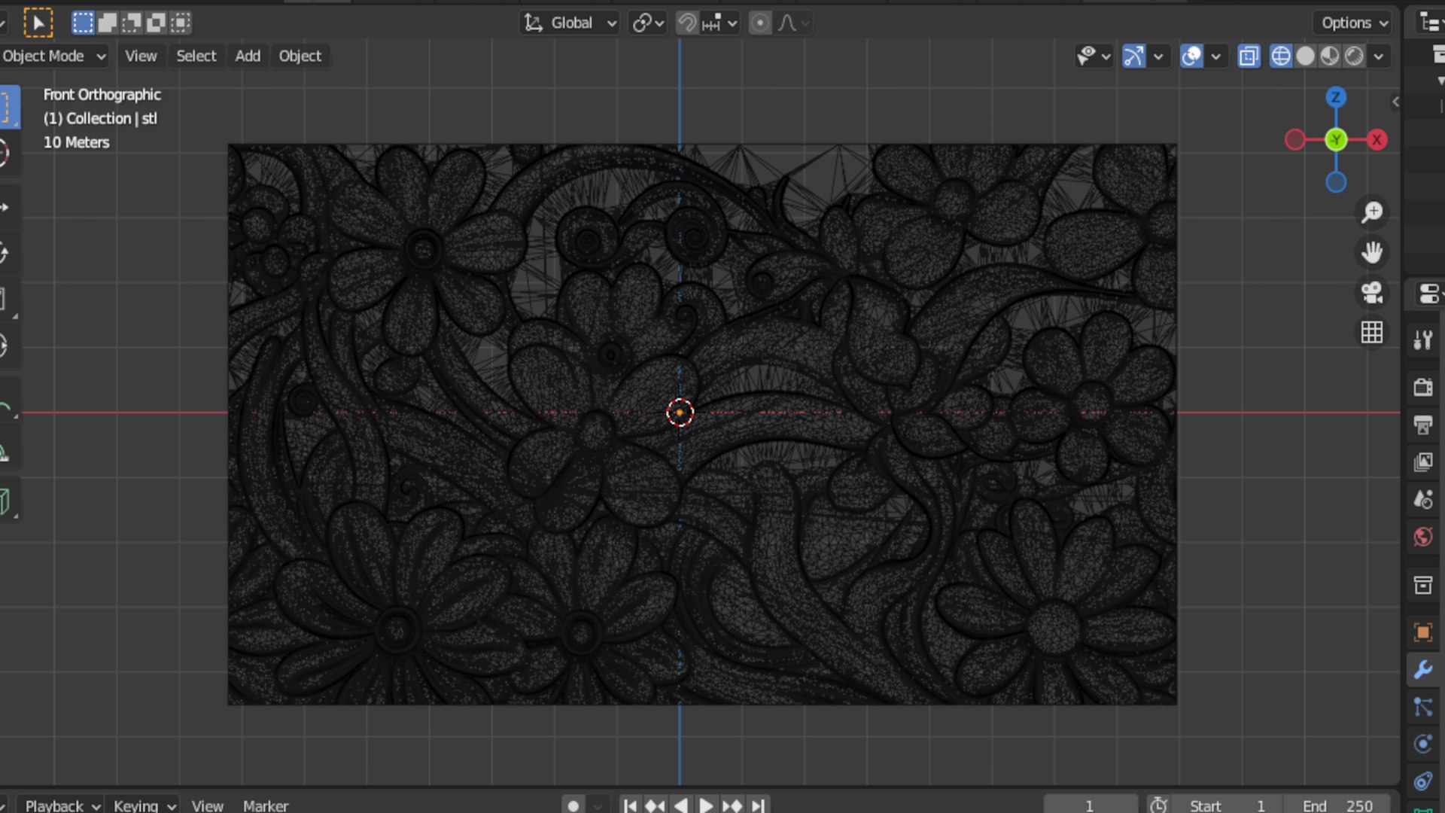Open the Marker menu in timeline
This screenshot has width=1445, height=813.
pos(266,805)
